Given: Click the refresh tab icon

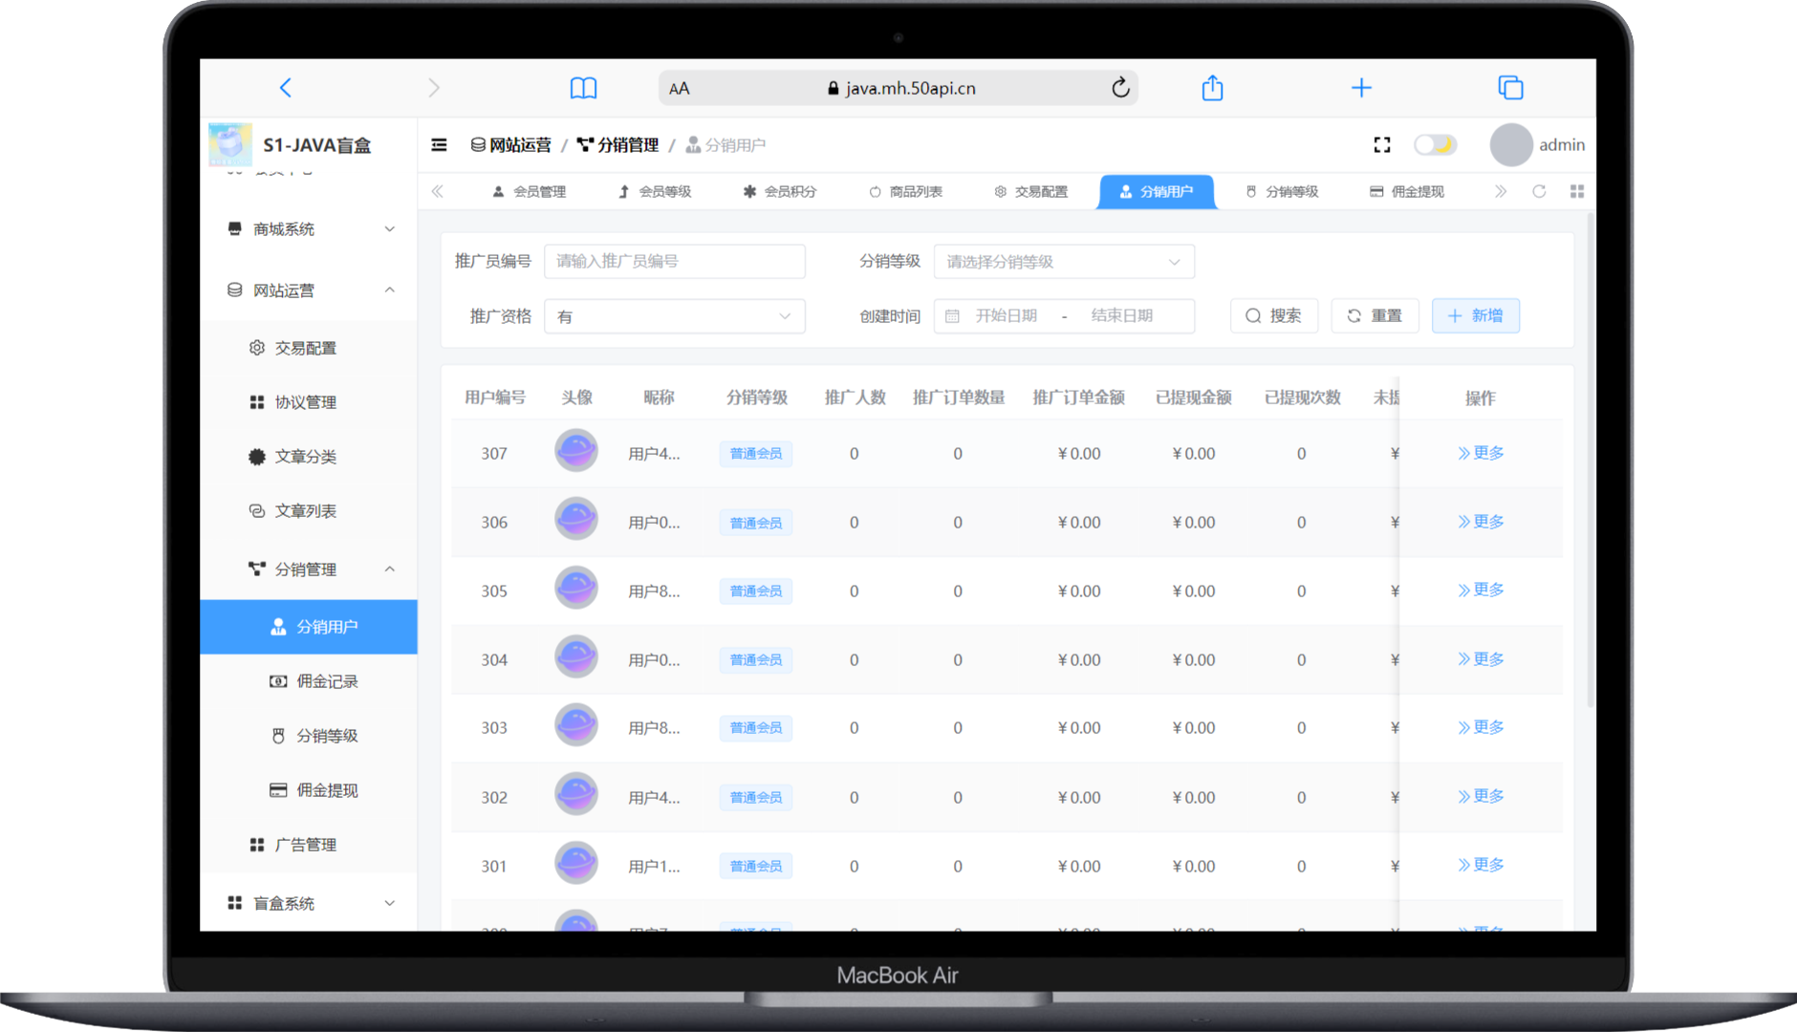Looking at the screenshot, I should (x=1539, y=192).
